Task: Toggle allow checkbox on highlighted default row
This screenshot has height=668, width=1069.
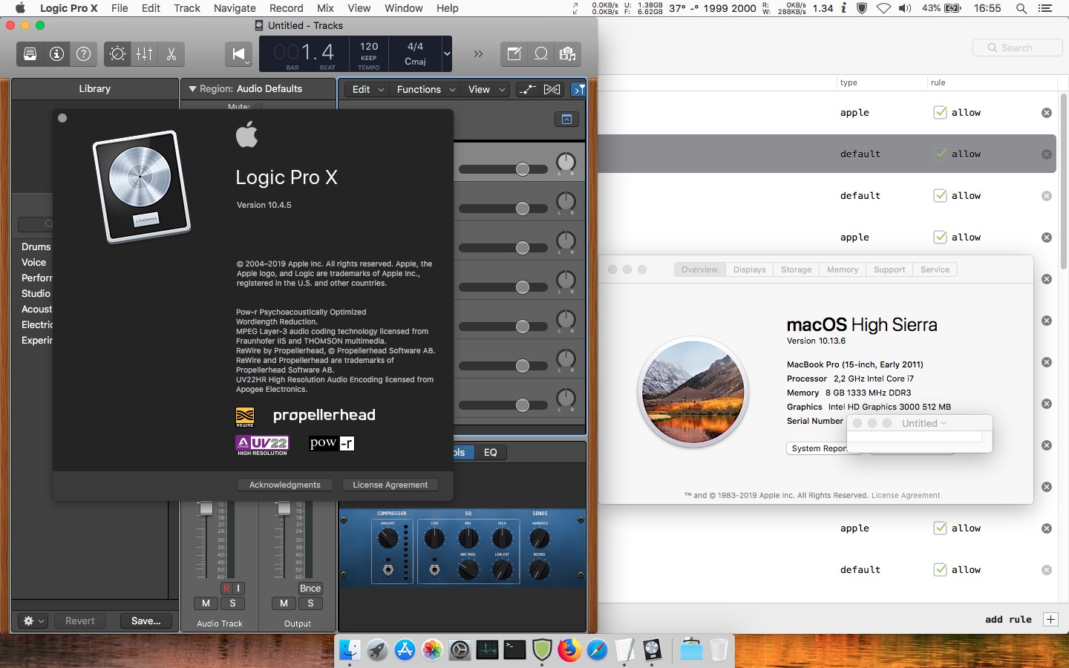Action: pyautogui.click(x=940, y=154)
